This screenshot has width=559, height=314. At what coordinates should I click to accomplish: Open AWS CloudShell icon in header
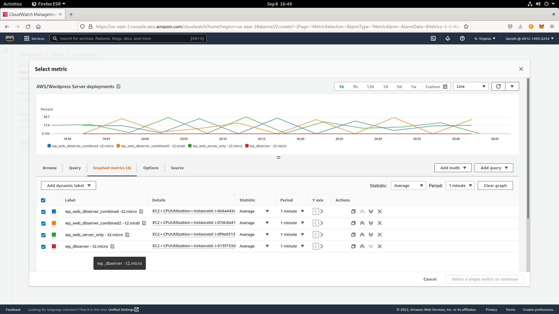(433, 38)
